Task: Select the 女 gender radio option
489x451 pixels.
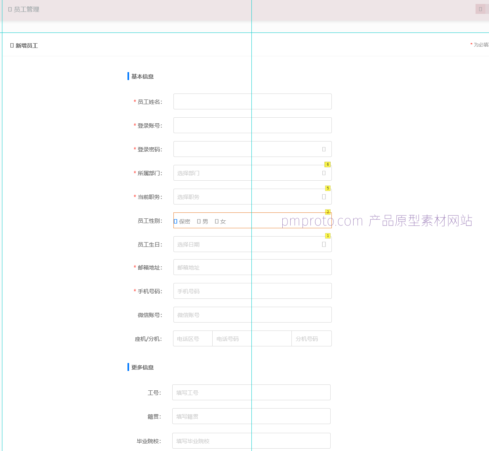Action: point(217,222)
